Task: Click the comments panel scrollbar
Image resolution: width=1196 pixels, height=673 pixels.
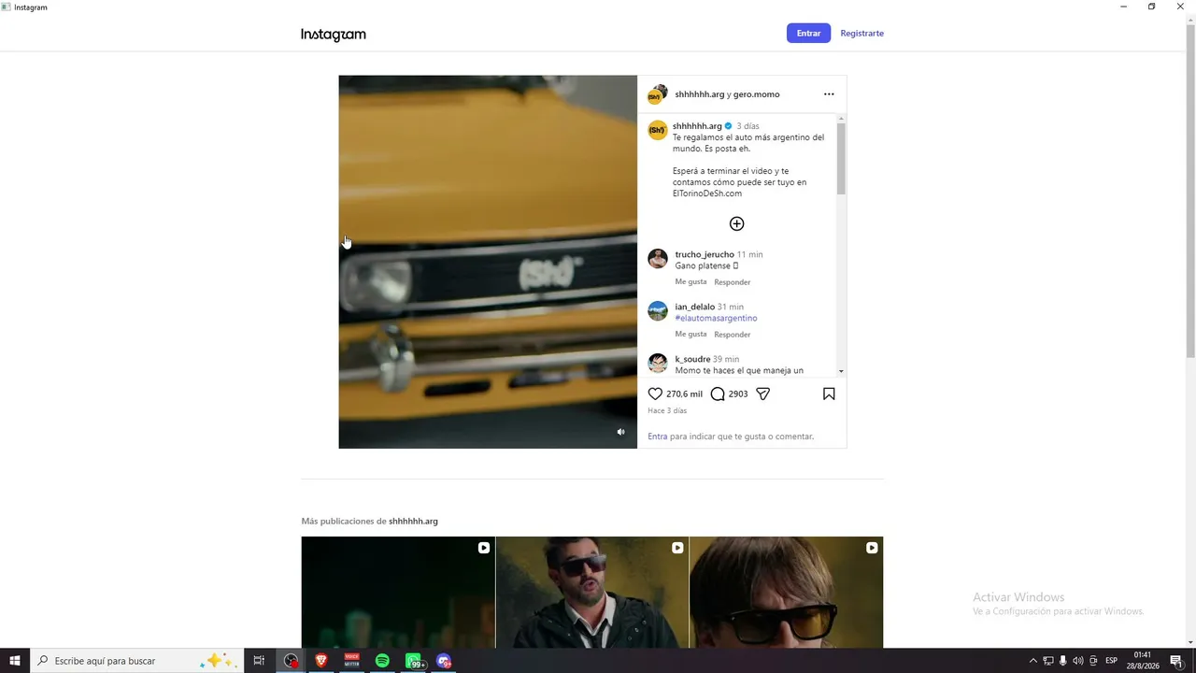Action: click(x=841, y=159)
